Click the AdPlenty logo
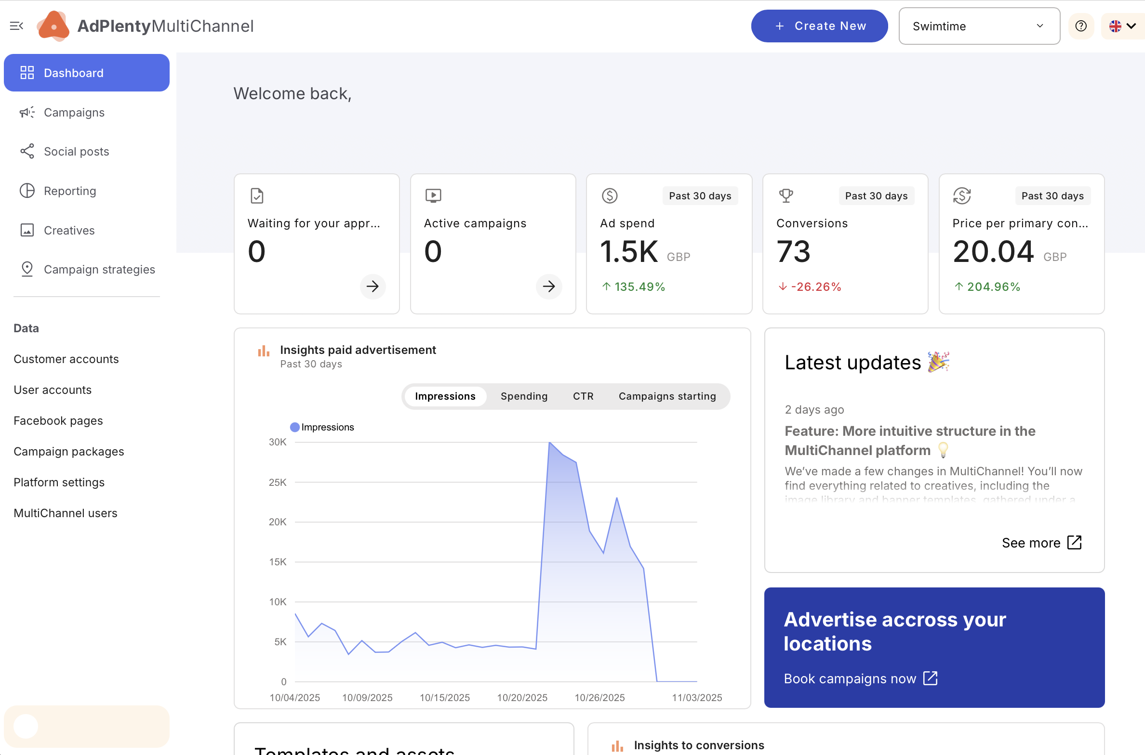The width and height of the screenshot is (1145, 755). pyautogui.click(x=53, y=26)
